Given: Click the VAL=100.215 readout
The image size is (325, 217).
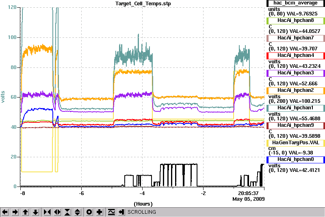Looking at the screenshot, I should click(305, 101).
